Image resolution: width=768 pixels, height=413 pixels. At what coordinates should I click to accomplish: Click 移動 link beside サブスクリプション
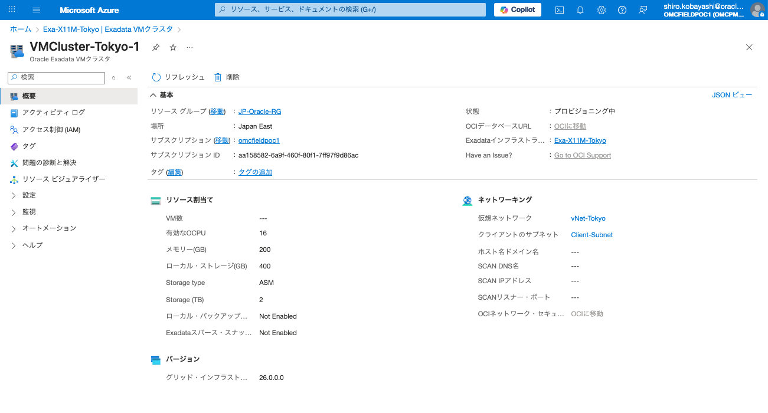221,140
